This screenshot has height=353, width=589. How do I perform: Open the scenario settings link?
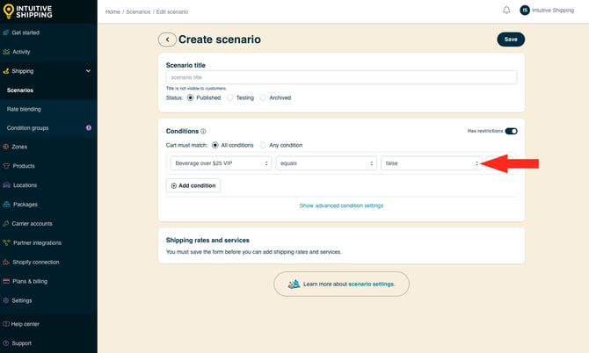click(x=371, y=284)
